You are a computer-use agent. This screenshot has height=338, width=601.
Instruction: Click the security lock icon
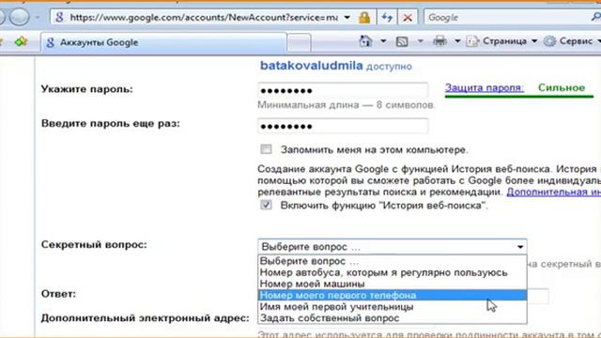(x=364, y=17)
